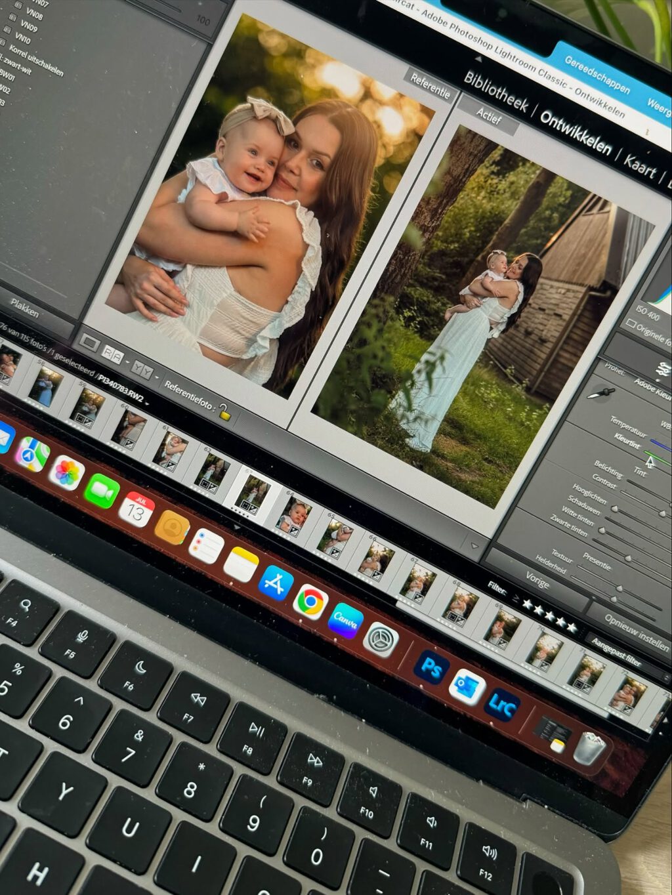Click the Actief photo of woman by barn
Screen dimensions: 672x895
(482, 318)
